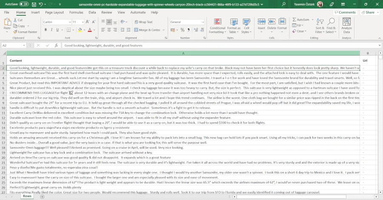Toggle the AutoSave switch
This screenshot has height=200, width=383.
(24, 4)
